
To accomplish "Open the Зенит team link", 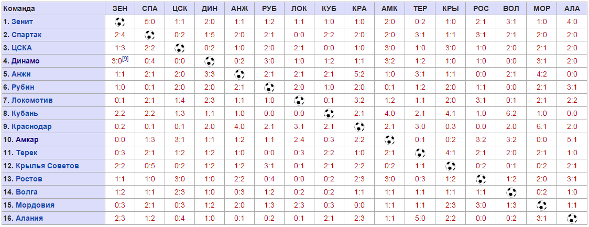I will pos(23,22).
